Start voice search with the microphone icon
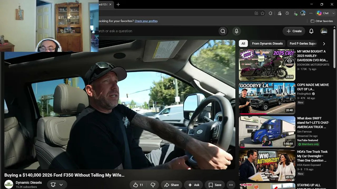The image size is (337, 189). pos(236,31)
